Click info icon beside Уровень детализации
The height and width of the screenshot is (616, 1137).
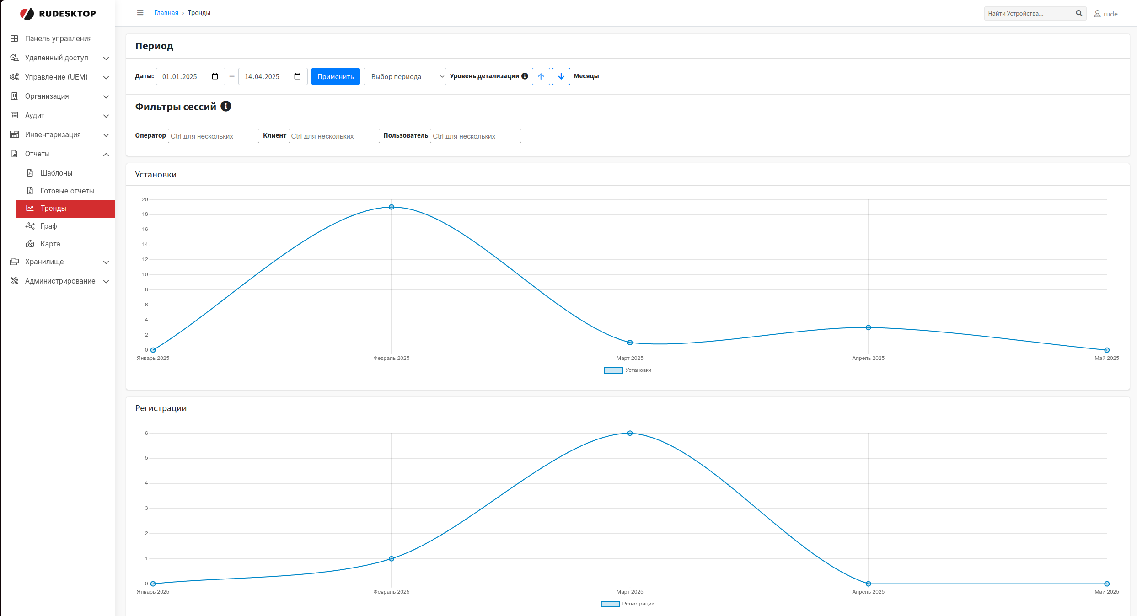[x=525, y=76]
